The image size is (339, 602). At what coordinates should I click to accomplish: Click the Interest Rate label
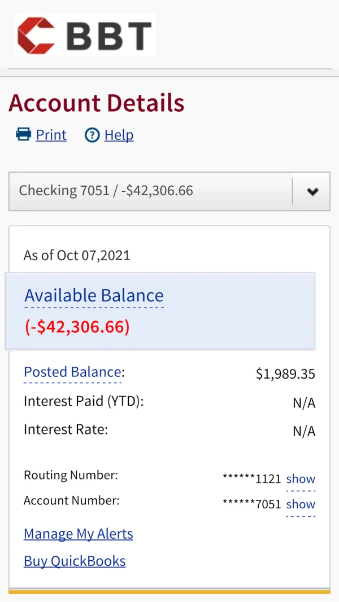point(66,429)
